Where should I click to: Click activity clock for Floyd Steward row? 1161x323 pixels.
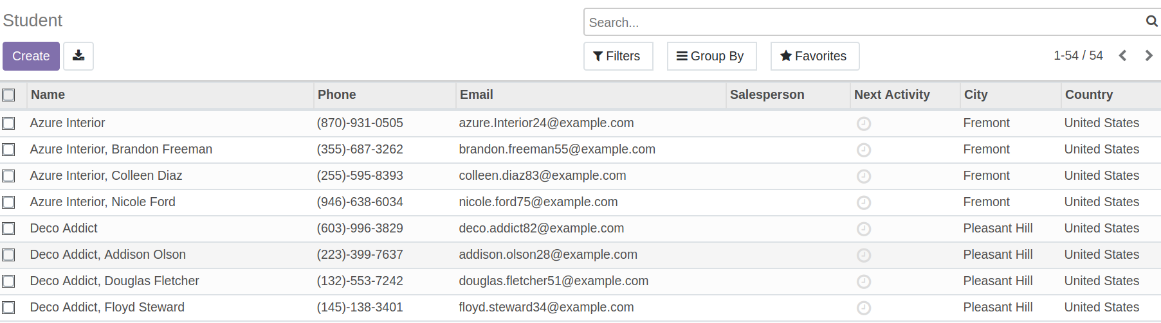click(864, 308)
